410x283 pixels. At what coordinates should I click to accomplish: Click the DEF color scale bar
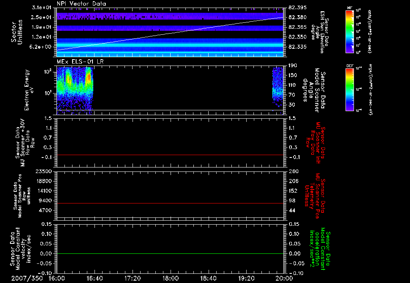tap(350, 90)
